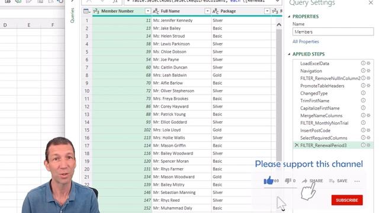Close the Query Settings pane
379x213 pixels.
click(371, 3)
